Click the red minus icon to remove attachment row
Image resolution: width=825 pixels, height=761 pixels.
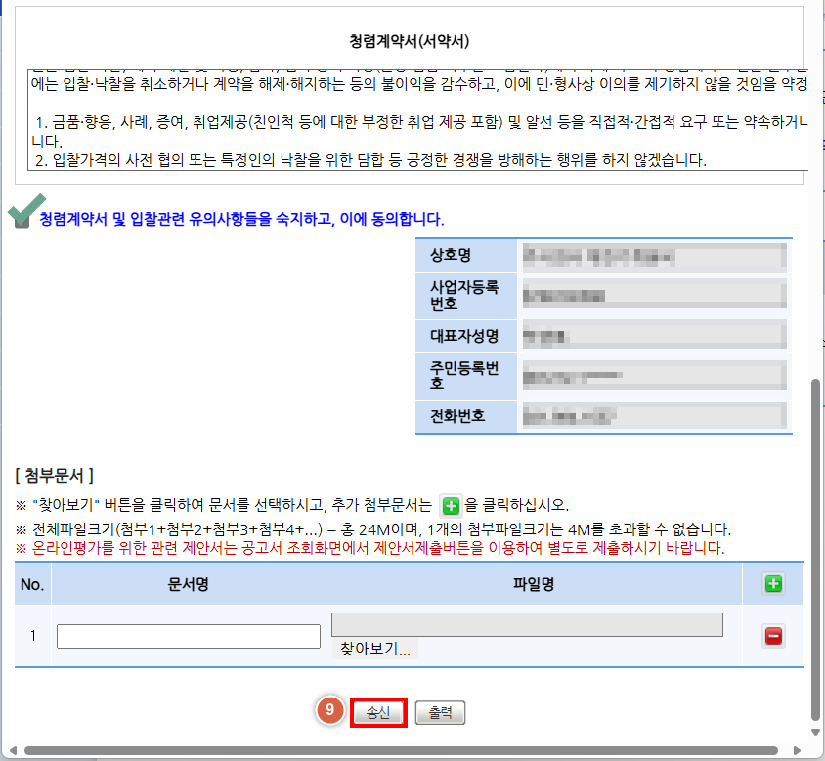pos(772,636)
